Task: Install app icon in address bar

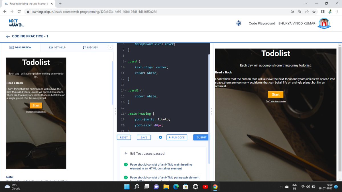Action: (x=292, y=12)
